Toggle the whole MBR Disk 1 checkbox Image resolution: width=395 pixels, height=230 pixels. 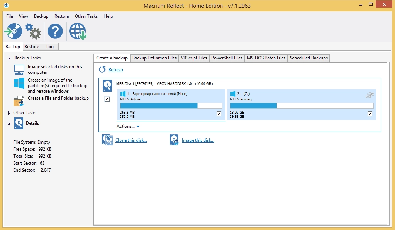tap(107, 99)
